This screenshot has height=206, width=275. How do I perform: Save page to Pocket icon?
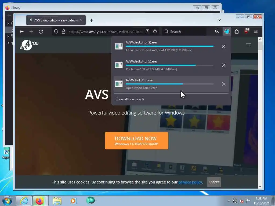pos(217,32)
